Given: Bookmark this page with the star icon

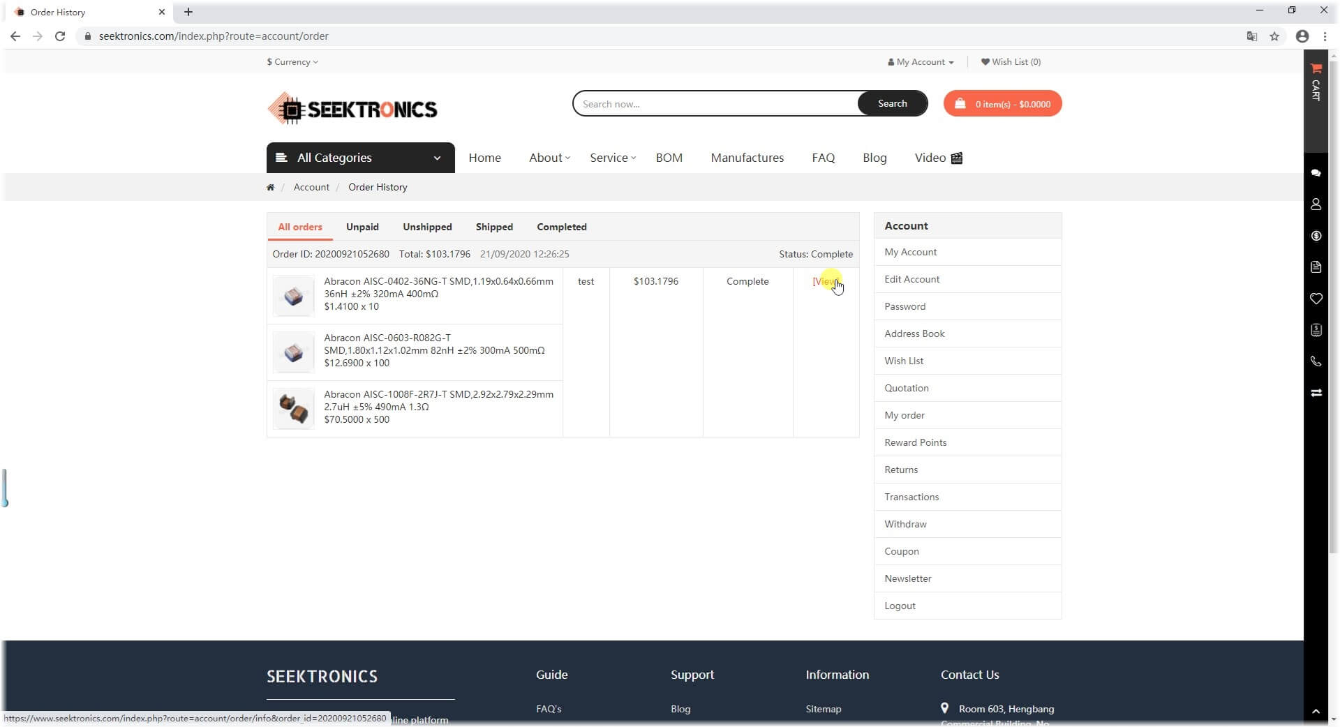Looking at the screenshot, I should pyautogui.click(x=1274, y=36).
